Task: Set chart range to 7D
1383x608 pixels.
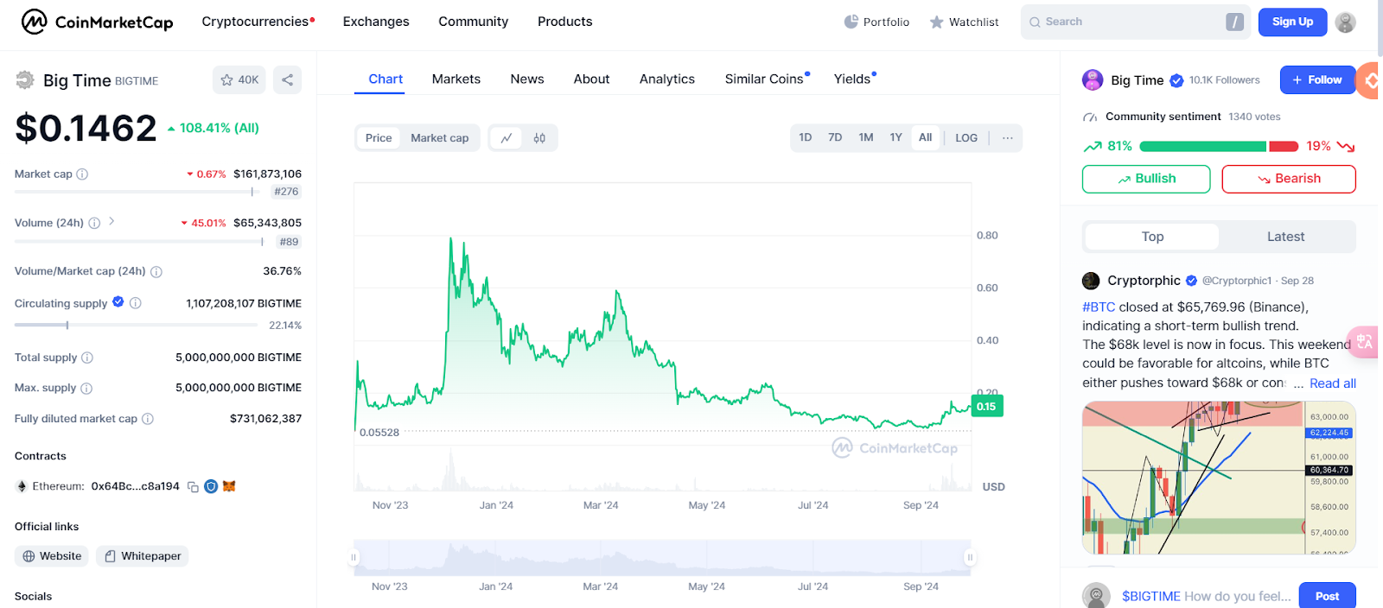Action: tap(835, 138)
